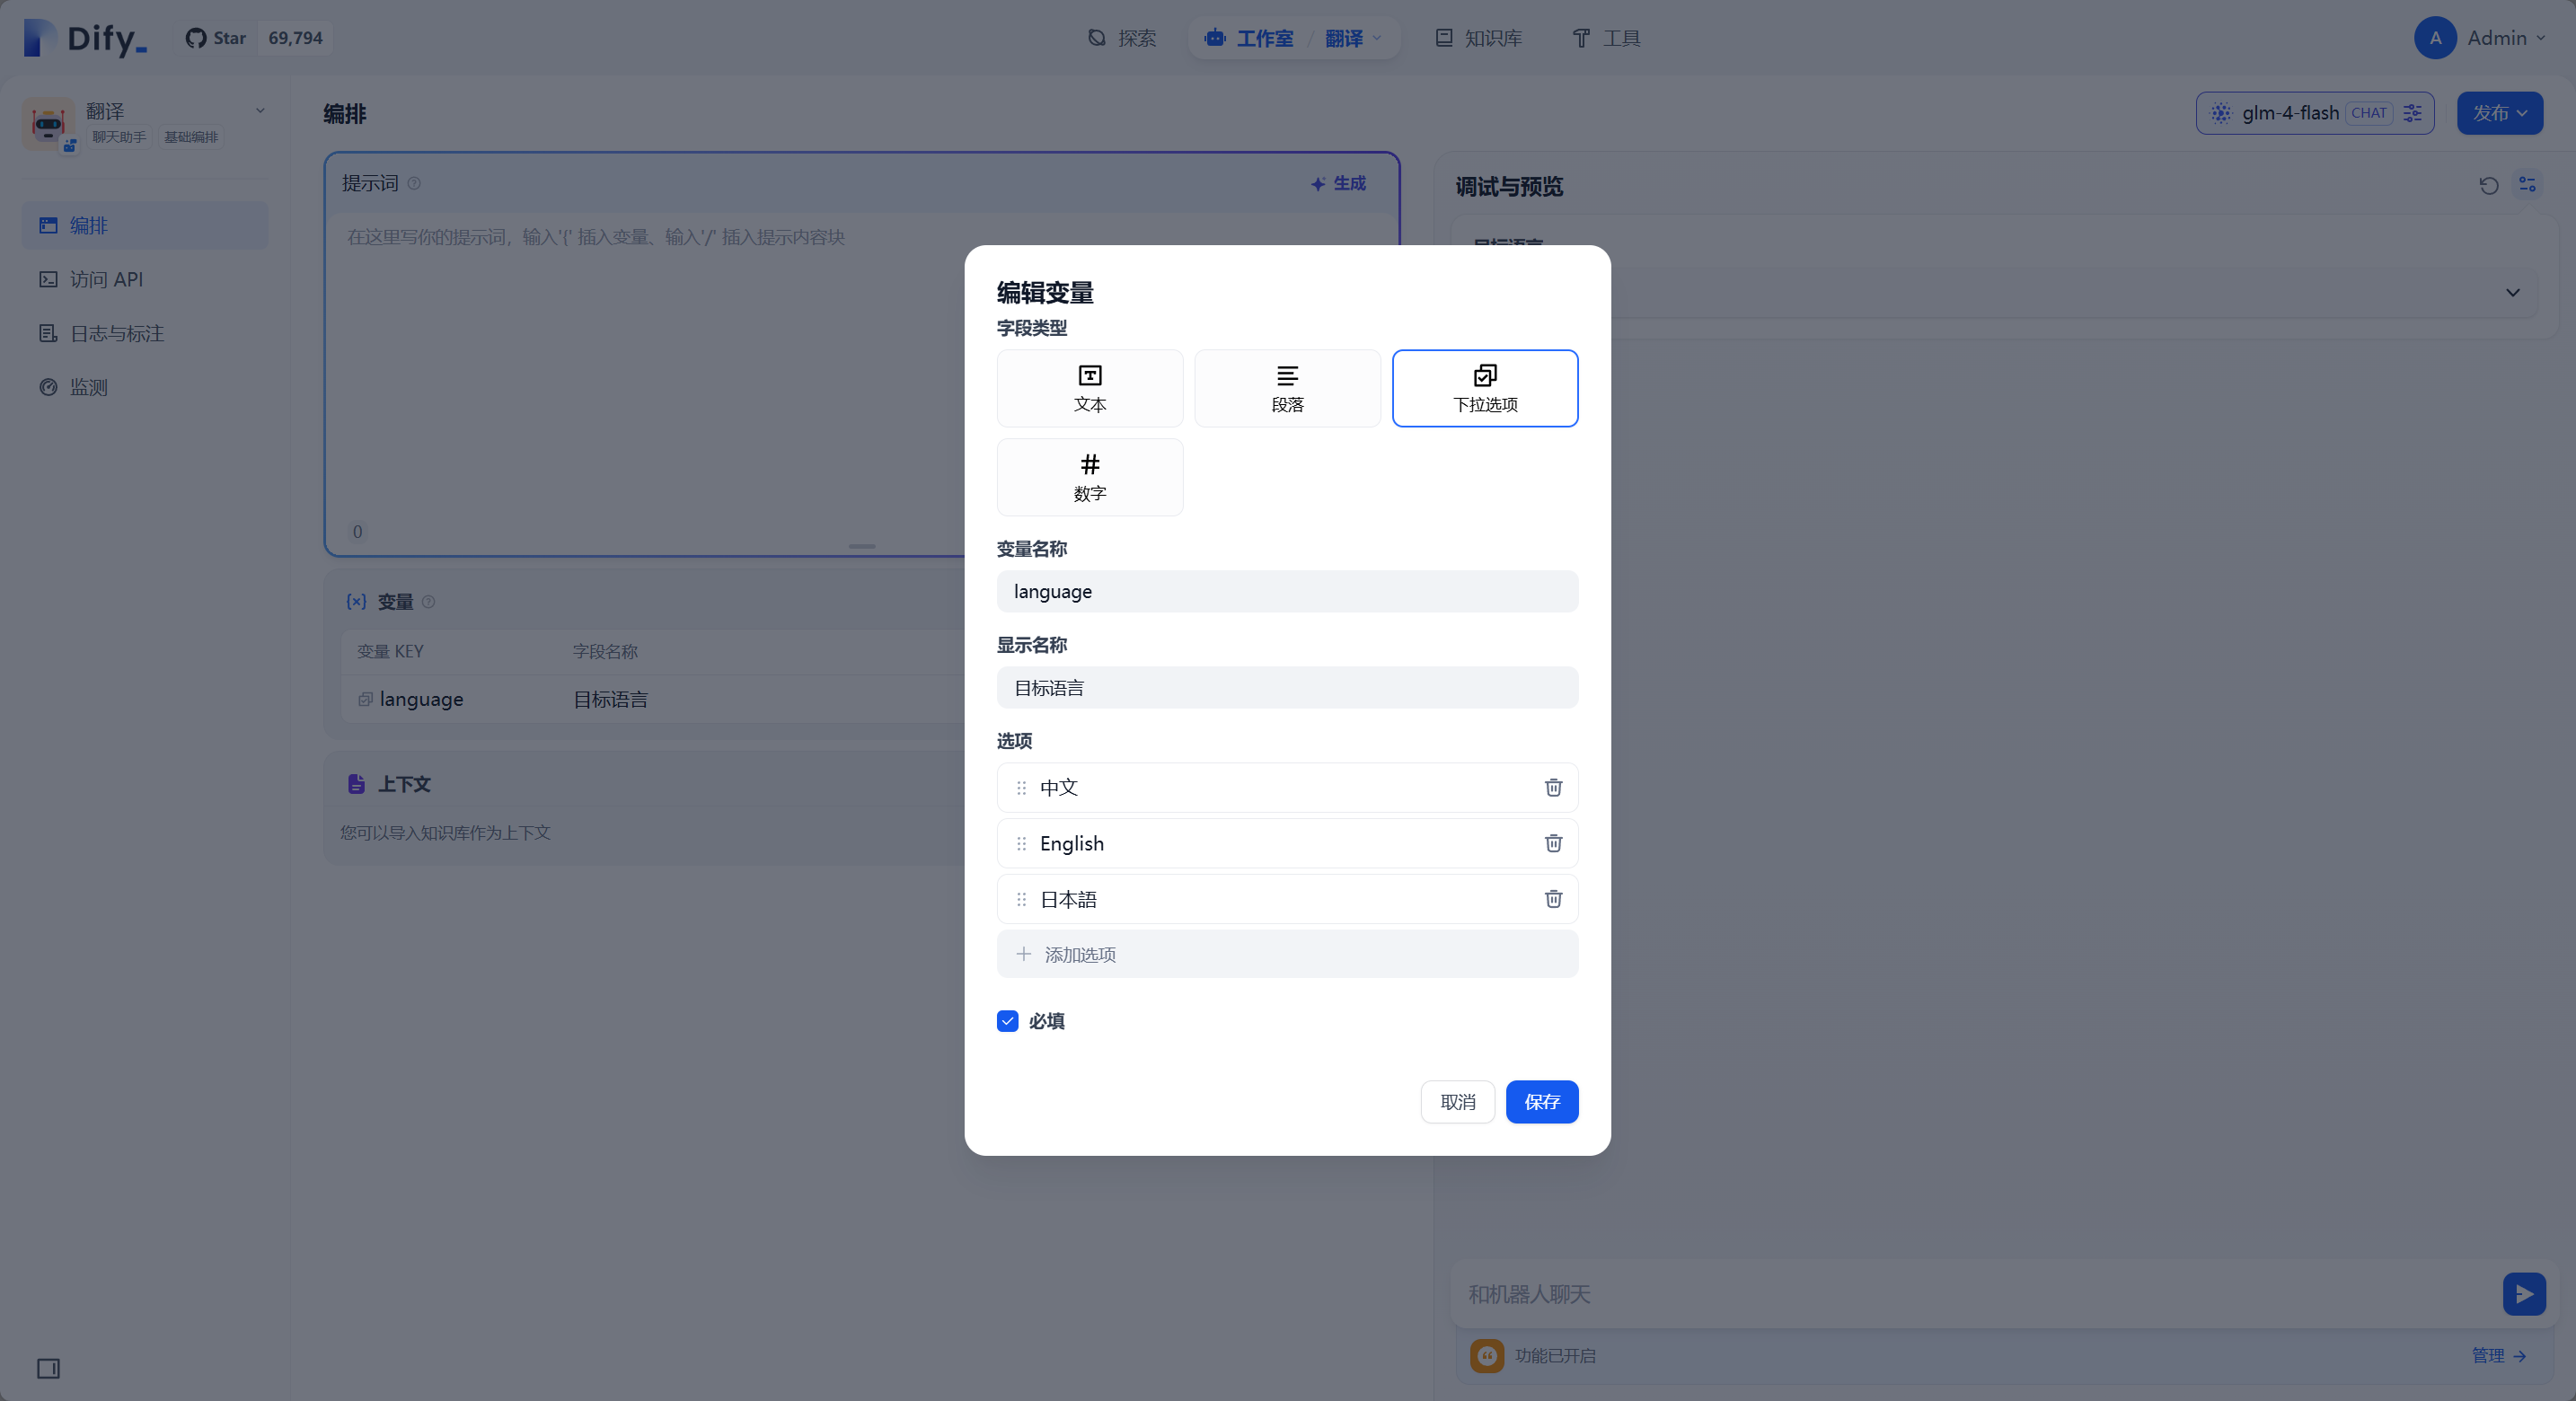Viewport: 2576px width, 1401px height.
Task: Cancel editing with 取消 button
Action: (x=1457, y=1102)
